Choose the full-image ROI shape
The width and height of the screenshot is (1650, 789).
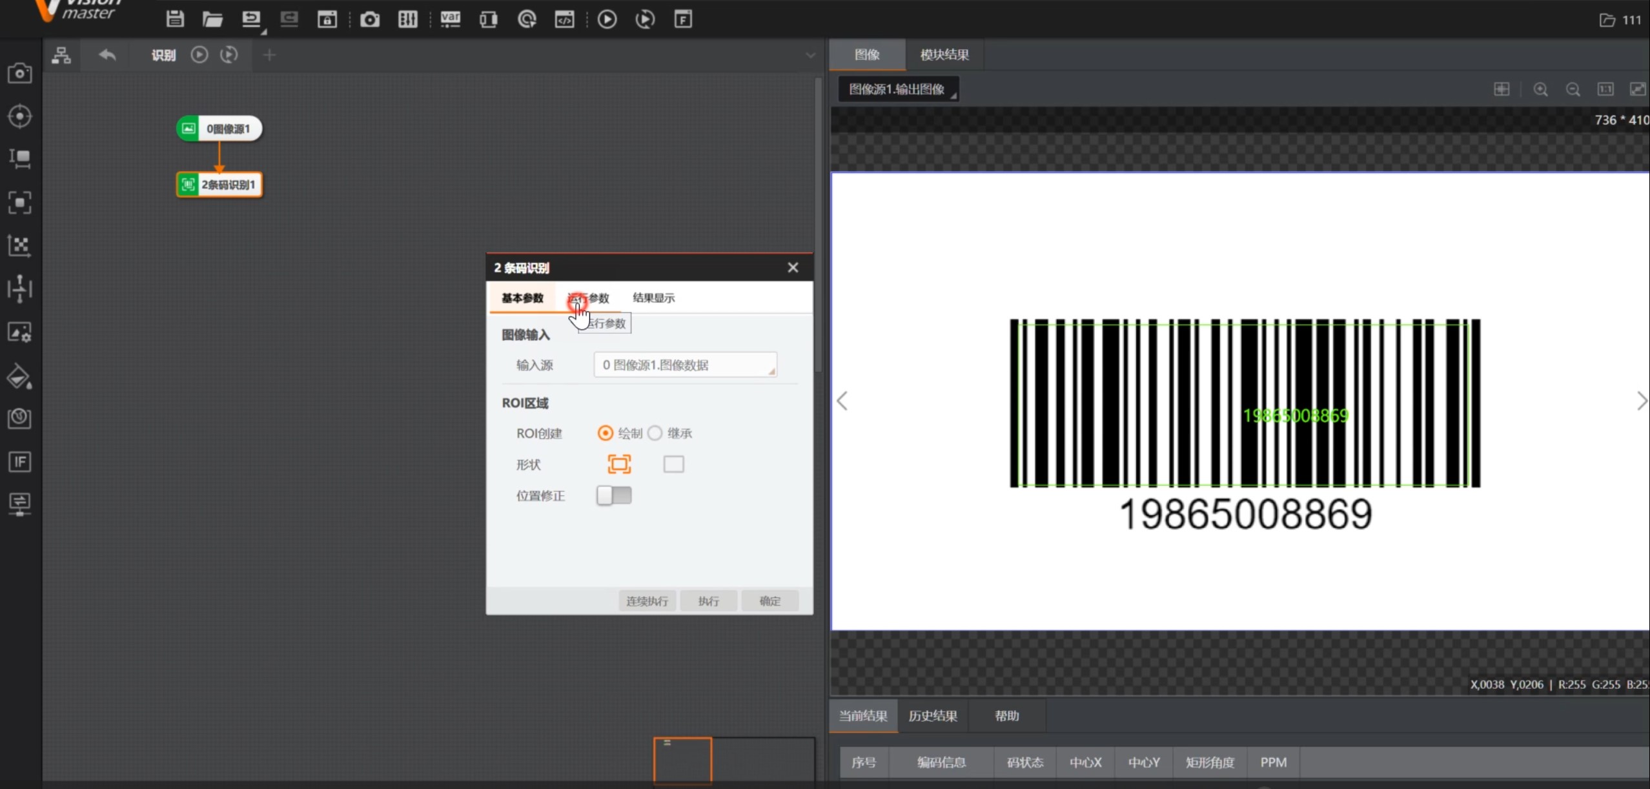619,464
